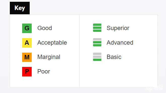166x93 pixels.
Task: Click the watermark logo in corner
Action: tap(155, 88)
